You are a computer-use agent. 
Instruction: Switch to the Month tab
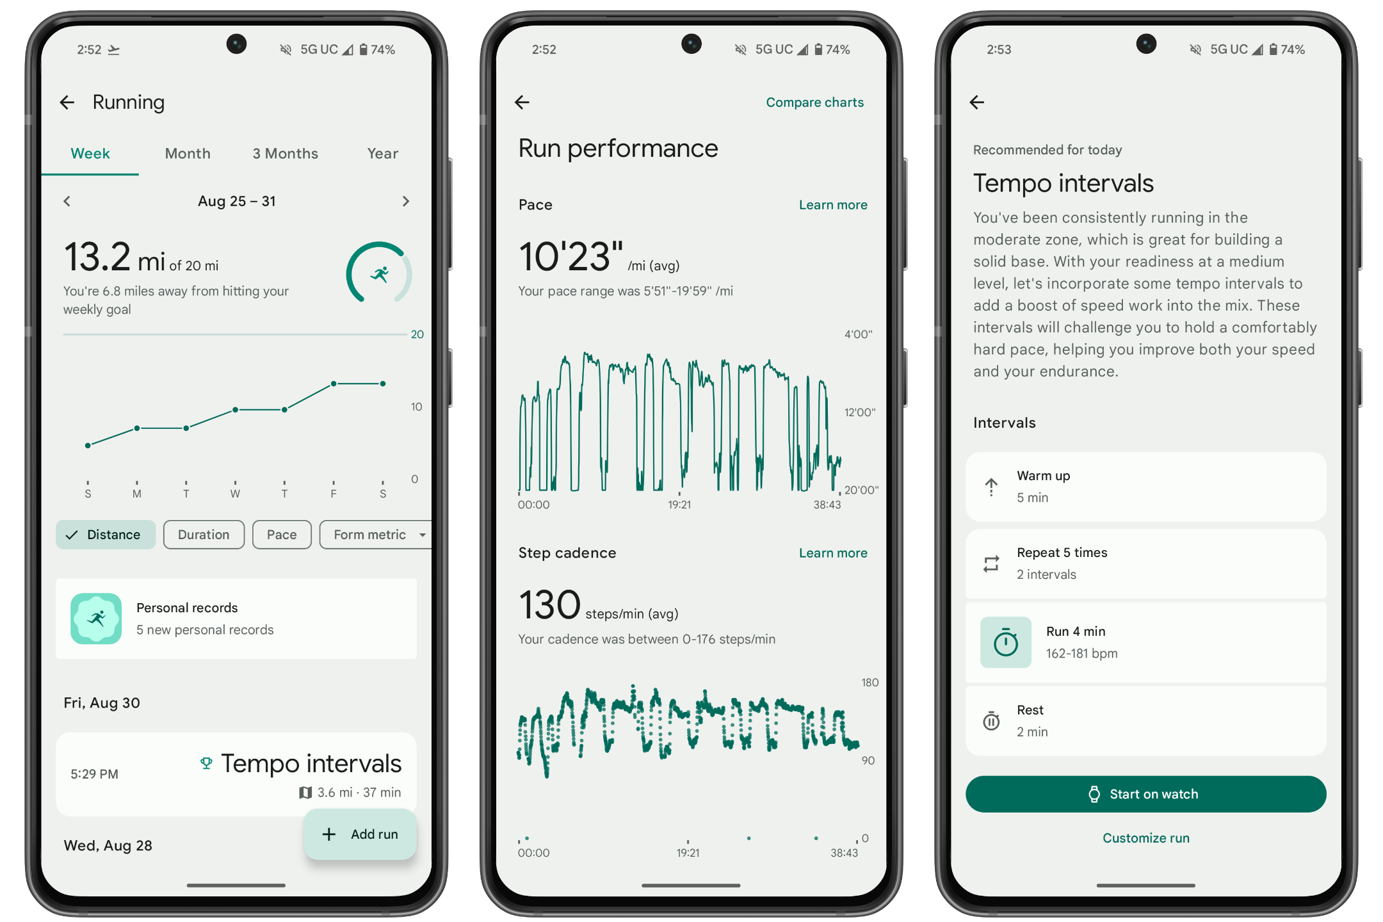[x=185, y=153]
